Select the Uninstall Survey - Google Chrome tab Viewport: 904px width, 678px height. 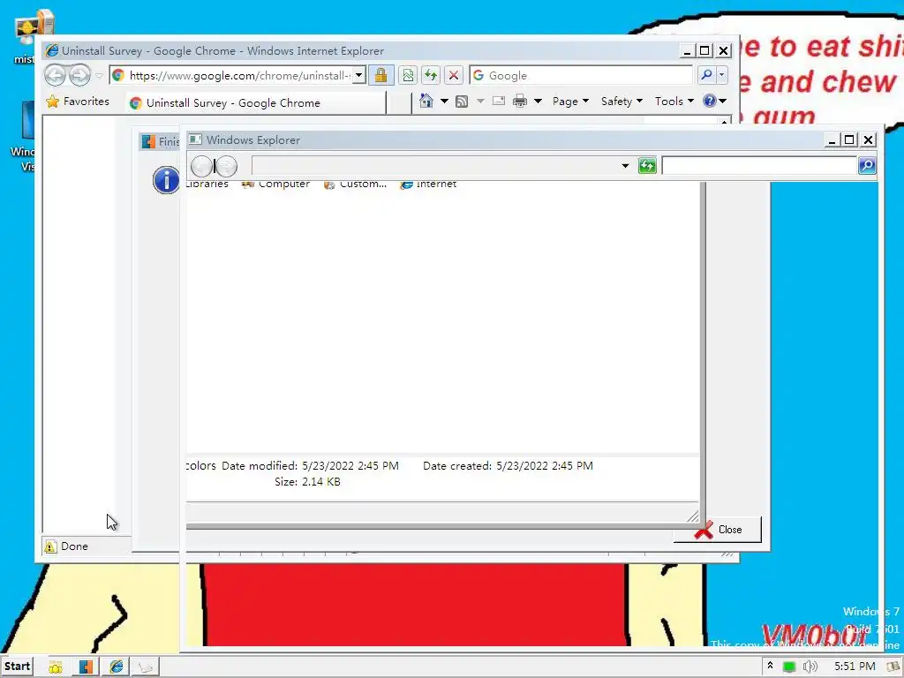click(256, 102)
